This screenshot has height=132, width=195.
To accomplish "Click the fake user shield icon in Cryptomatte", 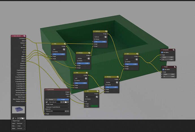I will (x=64, y=102).
